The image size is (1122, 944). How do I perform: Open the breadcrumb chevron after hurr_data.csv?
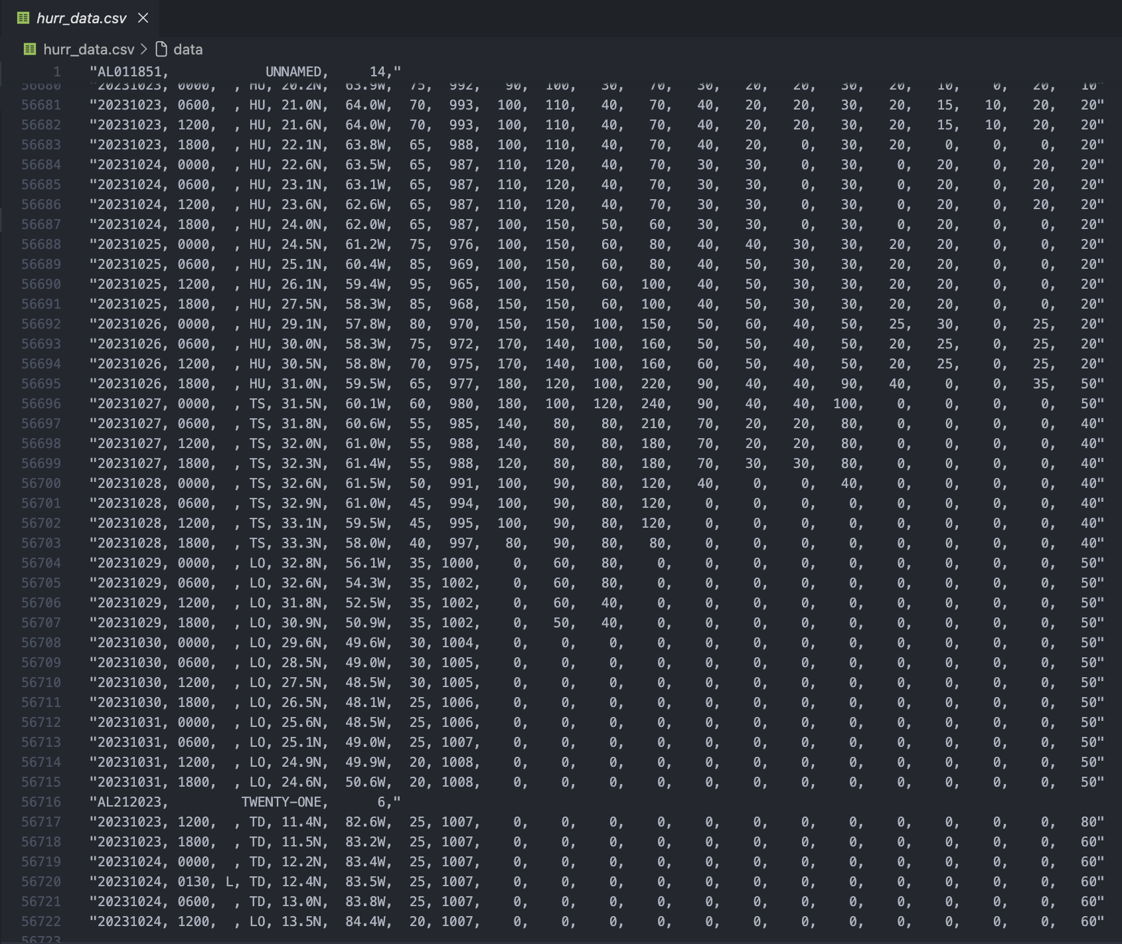click(x=144, y=49)
